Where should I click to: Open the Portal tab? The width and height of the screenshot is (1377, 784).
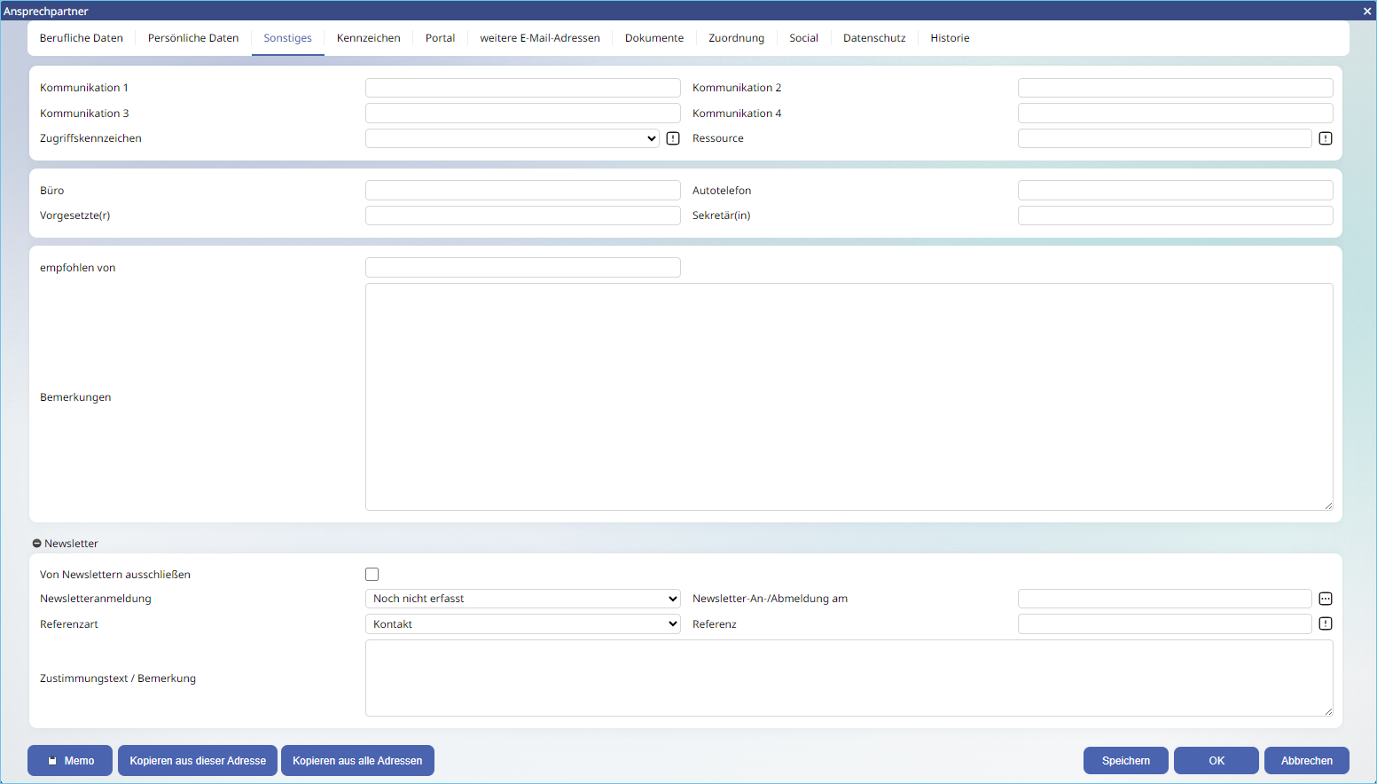441,38
